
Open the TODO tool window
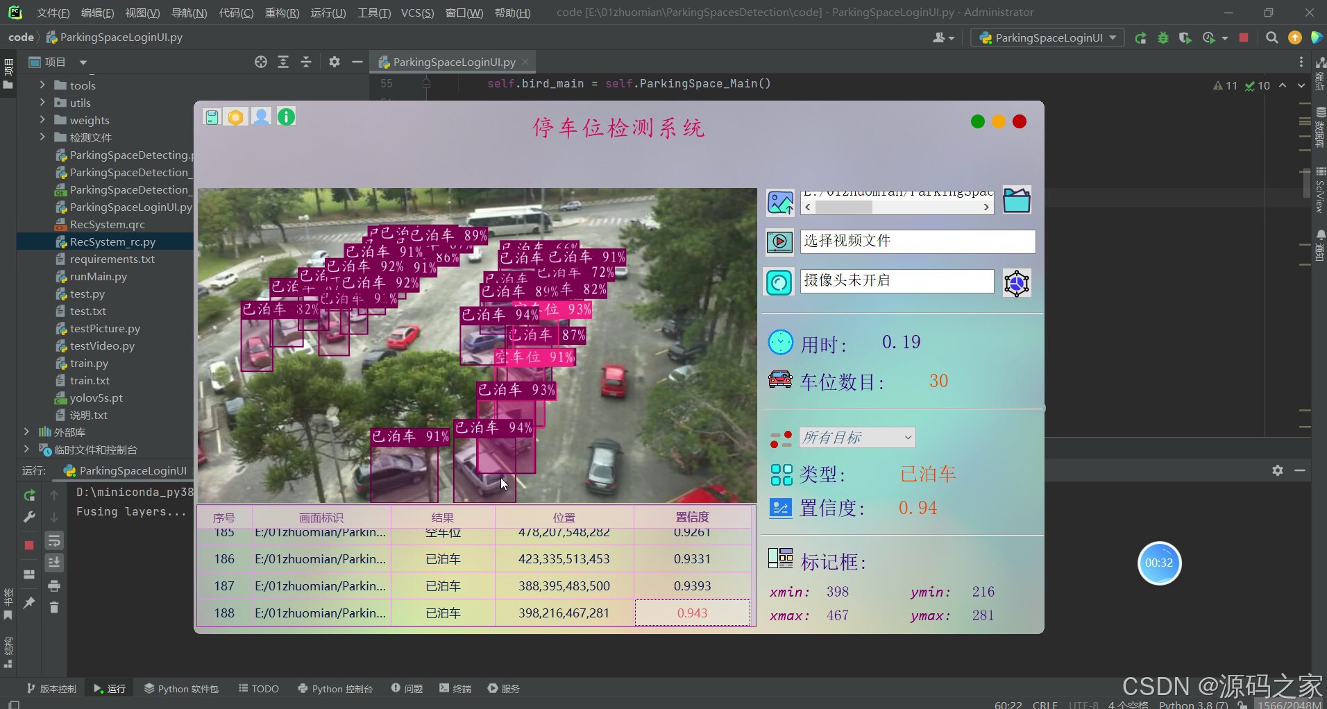[x=259, y=688]
